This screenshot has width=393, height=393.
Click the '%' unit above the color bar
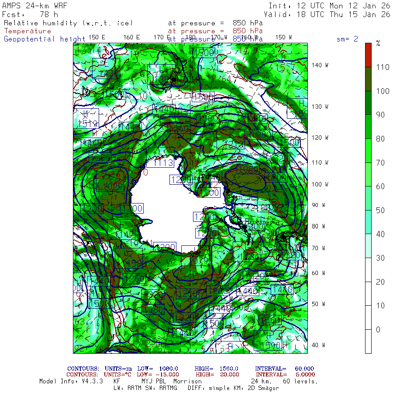point(378,43)
